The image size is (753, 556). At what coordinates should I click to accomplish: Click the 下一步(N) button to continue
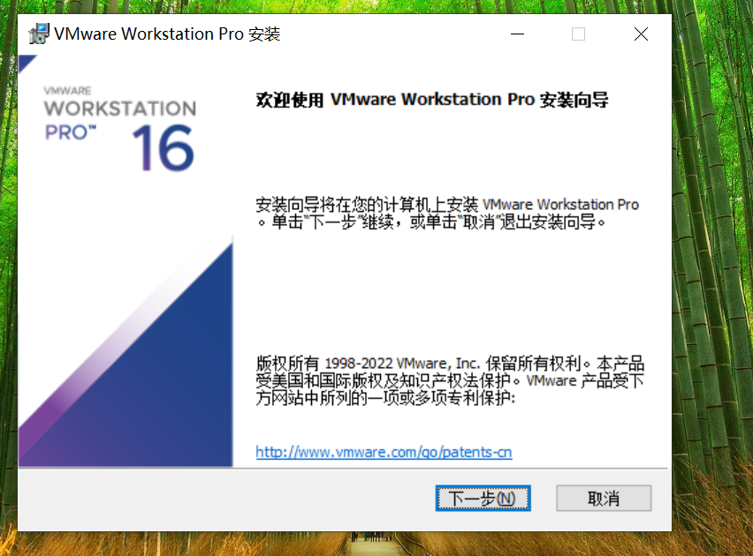click(x=483, y=498)
